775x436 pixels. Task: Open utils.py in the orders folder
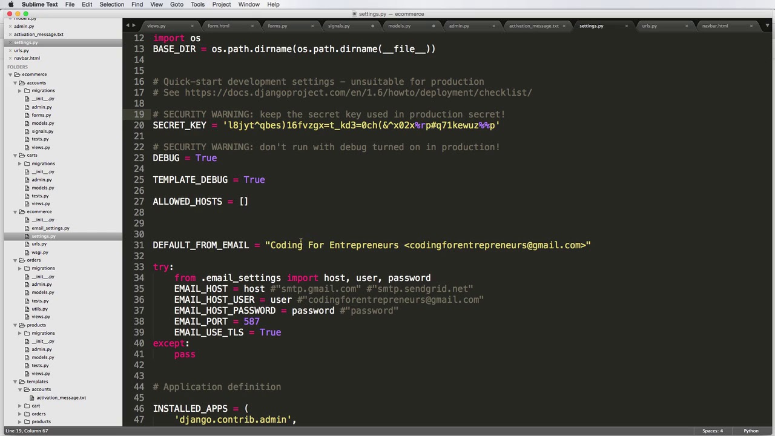pos(39,309)
